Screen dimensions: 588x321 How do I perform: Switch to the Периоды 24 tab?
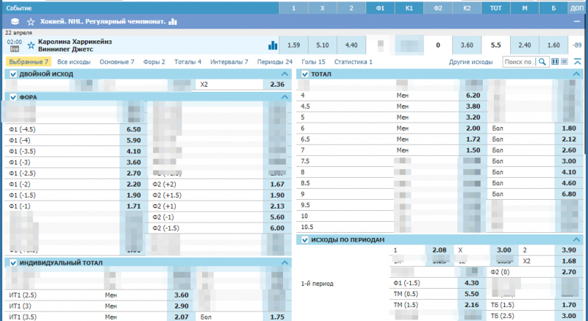point(275,62)
